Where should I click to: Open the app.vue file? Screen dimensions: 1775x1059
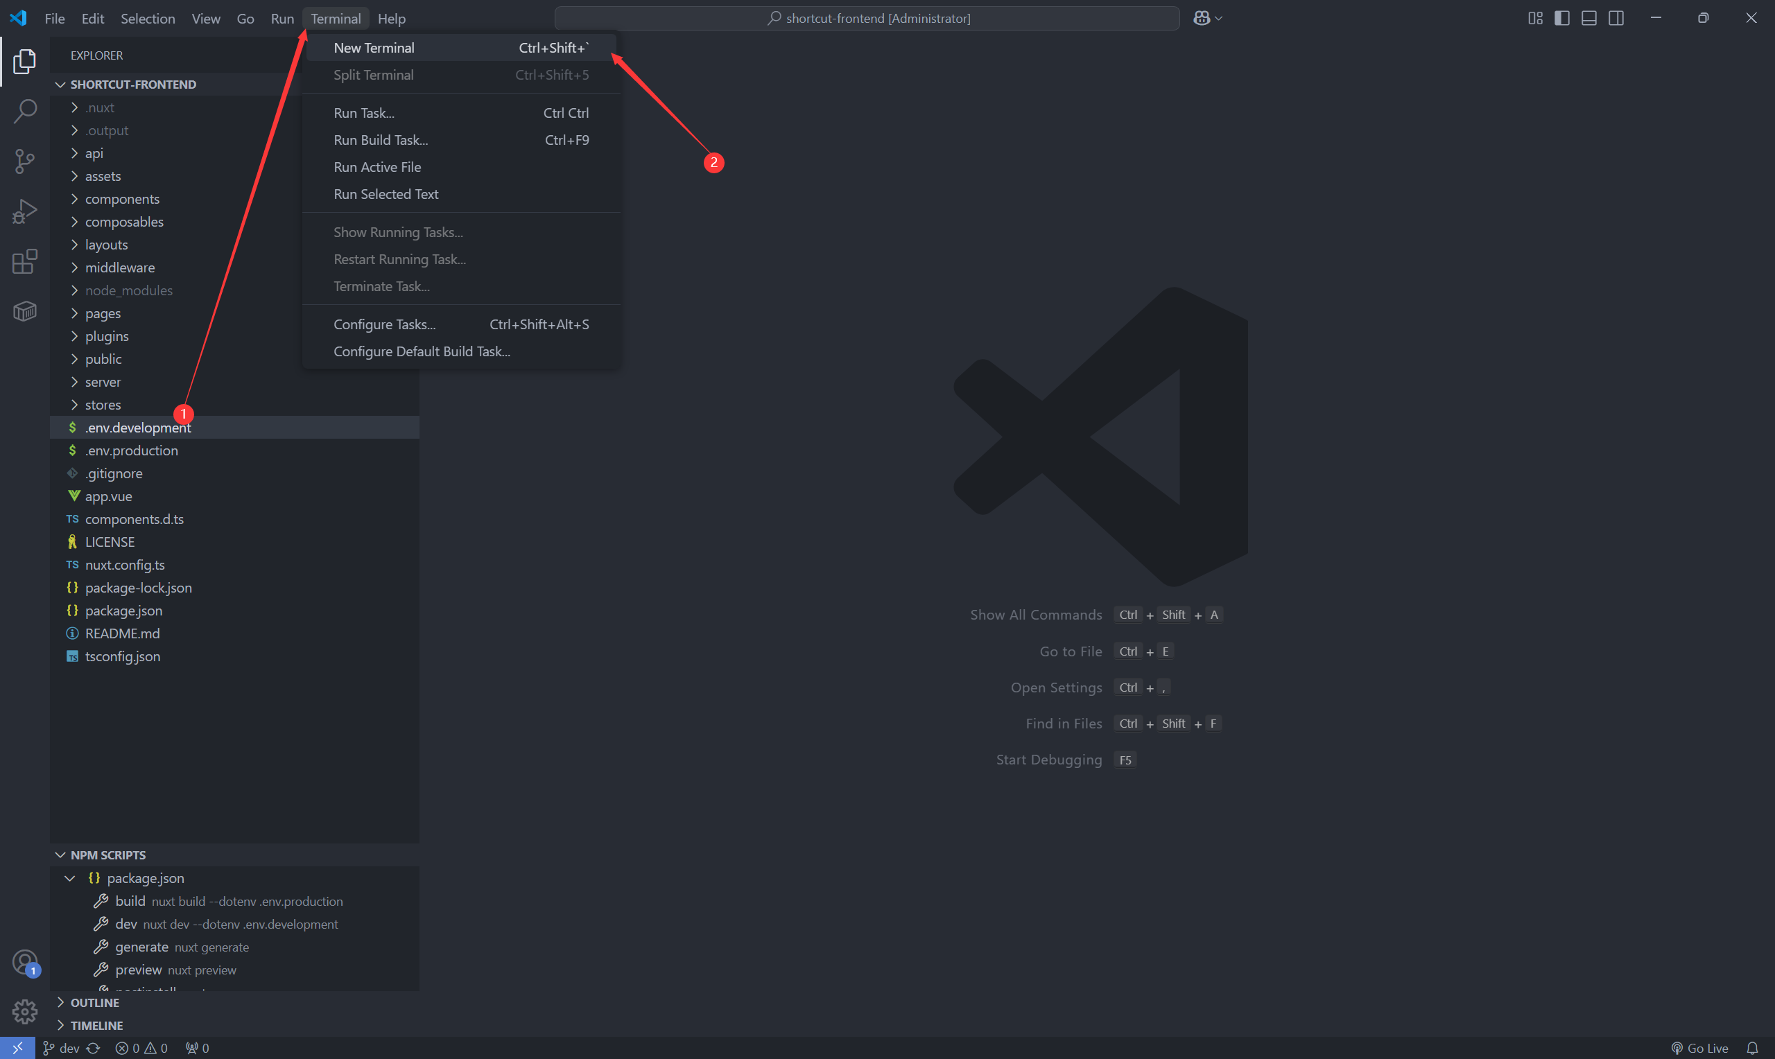point(235,496)
